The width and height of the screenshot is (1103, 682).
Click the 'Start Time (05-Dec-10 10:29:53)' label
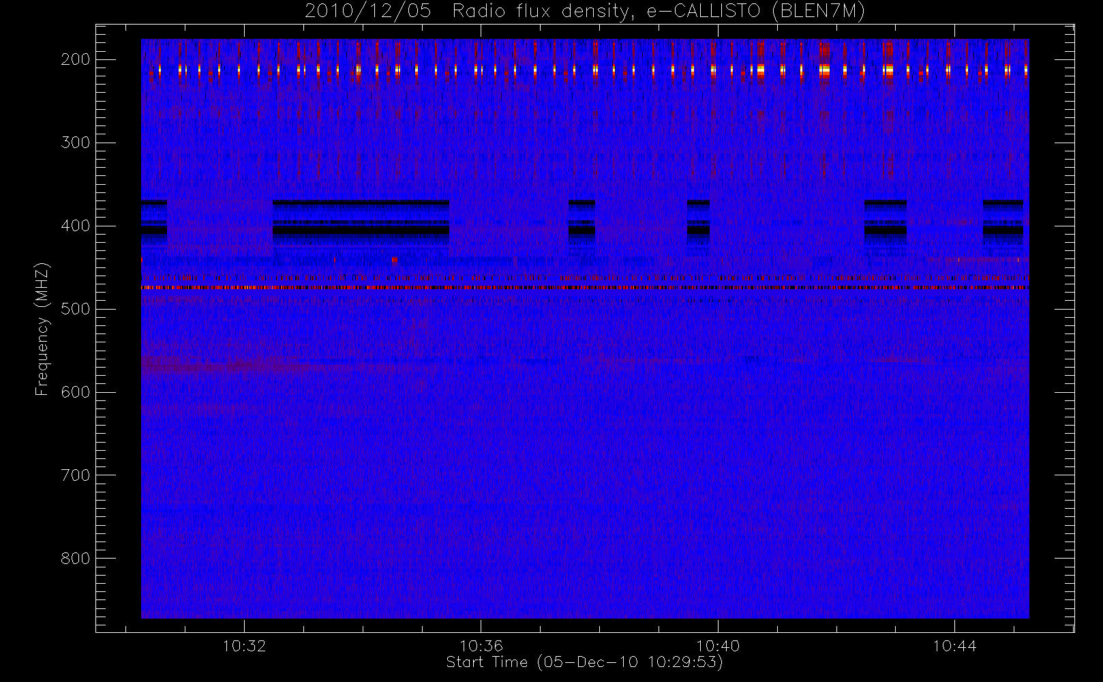click(584, 662)
